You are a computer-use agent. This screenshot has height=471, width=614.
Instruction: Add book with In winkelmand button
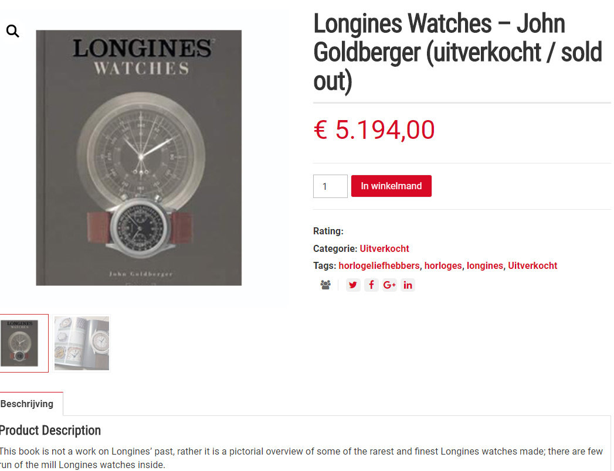tap(391, 186)
